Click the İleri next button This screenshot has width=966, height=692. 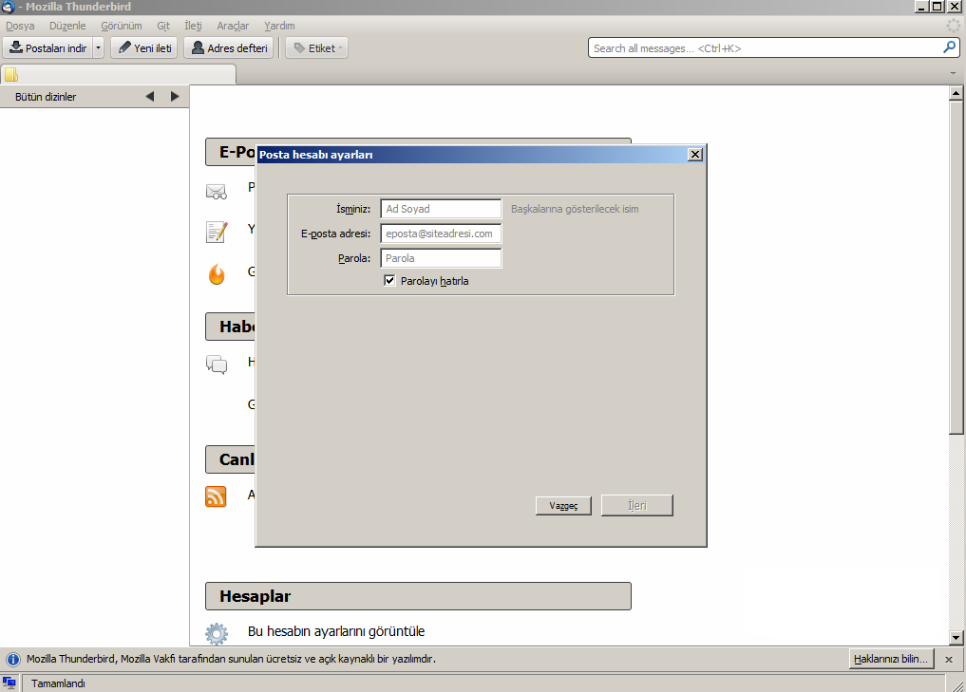pos(637,505)
